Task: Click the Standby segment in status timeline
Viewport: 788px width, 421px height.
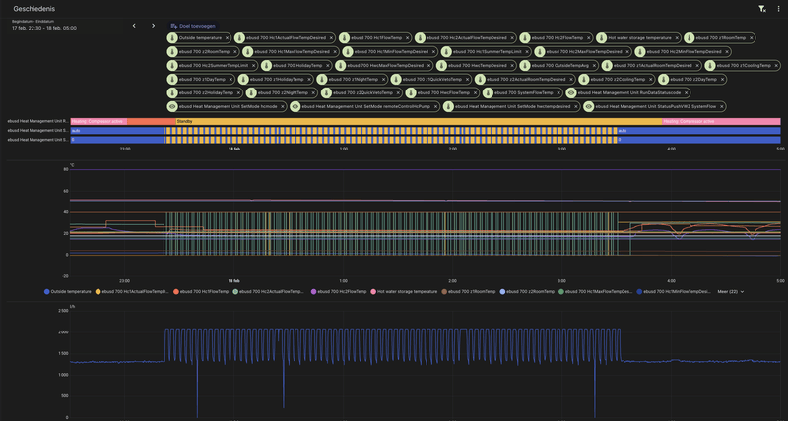Action: [419, 121]
